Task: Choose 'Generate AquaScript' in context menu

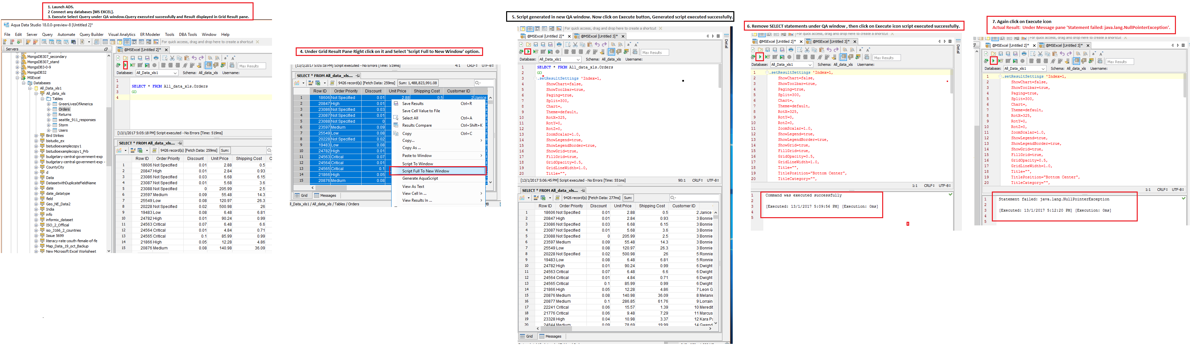Action: 420,178
